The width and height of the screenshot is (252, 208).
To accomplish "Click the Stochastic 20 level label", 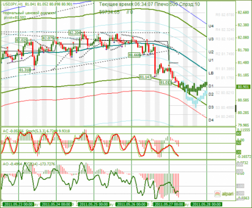I will pyautogui.click(x=239, y=152).
